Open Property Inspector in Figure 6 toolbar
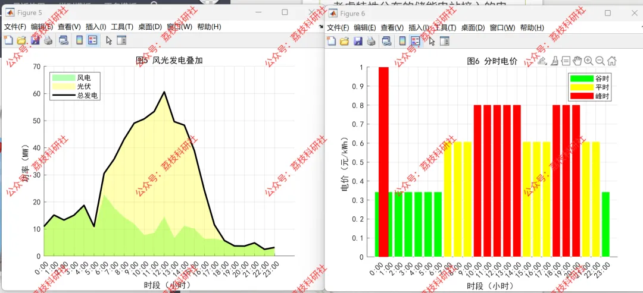This screenshot has width=643, height=293. coord(445,41)
